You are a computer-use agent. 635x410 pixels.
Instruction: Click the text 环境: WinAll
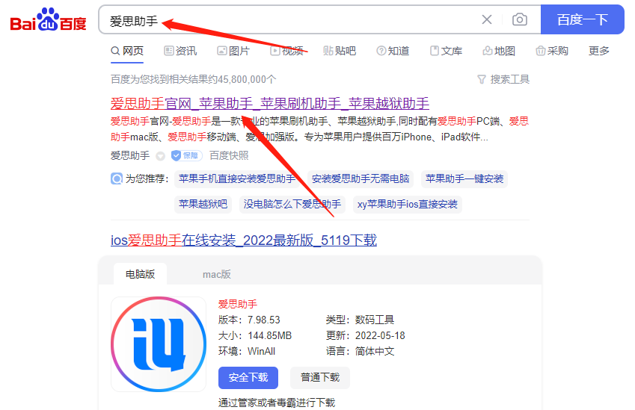[247, 351]
